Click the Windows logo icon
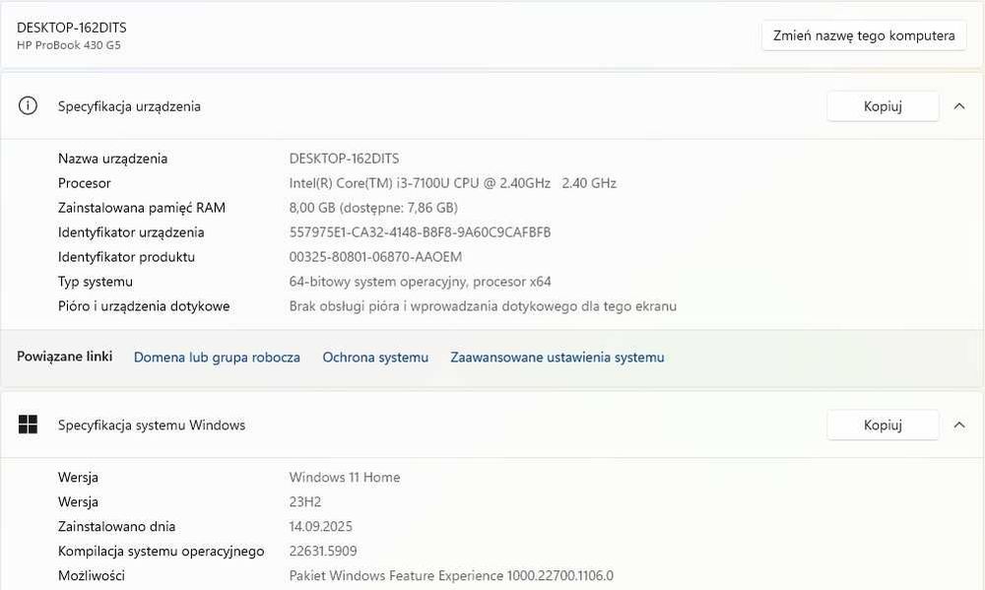The height and width of the screenshot is (590, 985). pos(28,425)
